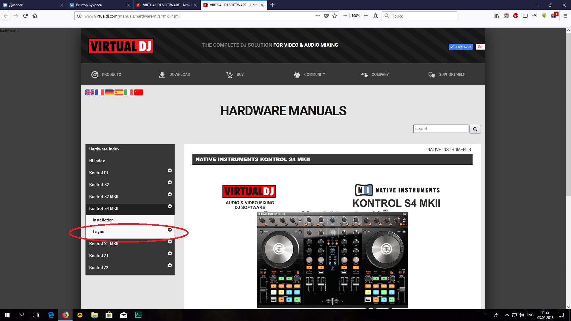
Task: Expand the Kontrol S2 chevron
Action: pos(170,182)
